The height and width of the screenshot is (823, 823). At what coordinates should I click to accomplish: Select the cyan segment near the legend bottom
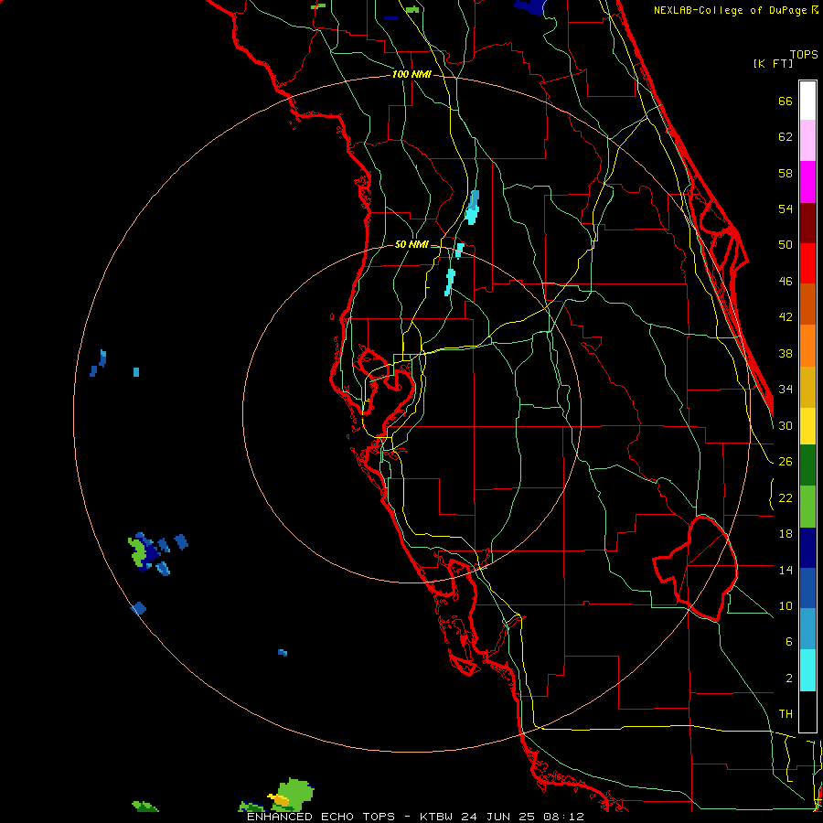click(x=807, y=670)
